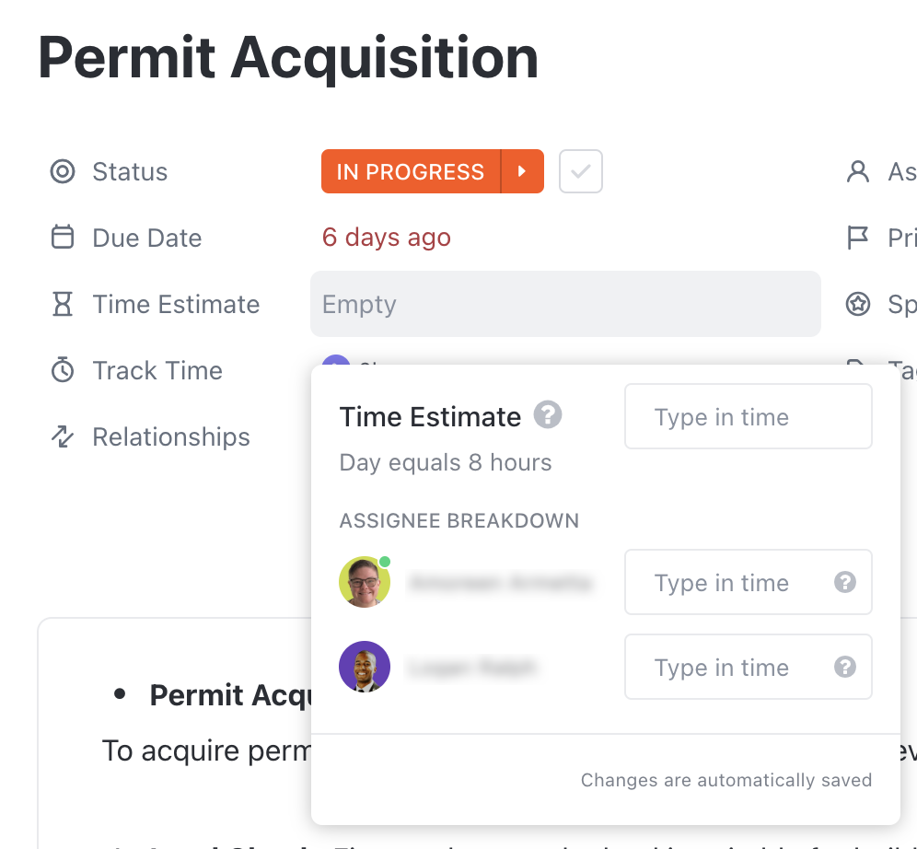Click the Relationships arrows icon
Image resolution: width=917 pixels, height=849 pixels.
pyautogui.click(x=62, y=436)
